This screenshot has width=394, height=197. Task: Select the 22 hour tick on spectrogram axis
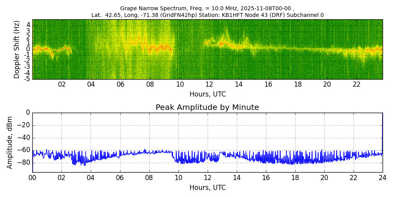pyautogui.click(x=357, y=85)
